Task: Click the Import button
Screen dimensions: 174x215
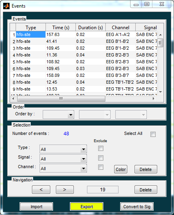Action: (36, 207)
